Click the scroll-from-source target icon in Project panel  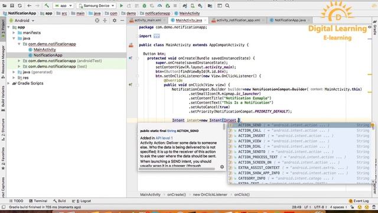click(97, 21)
